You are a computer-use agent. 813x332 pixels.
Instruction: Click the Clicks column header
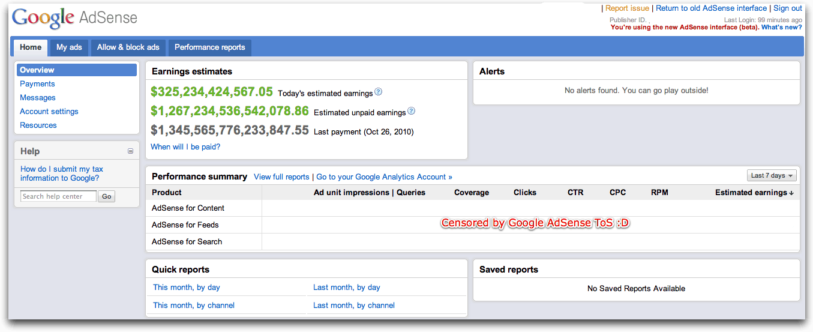pyautogui.click(x=525, y=193)
